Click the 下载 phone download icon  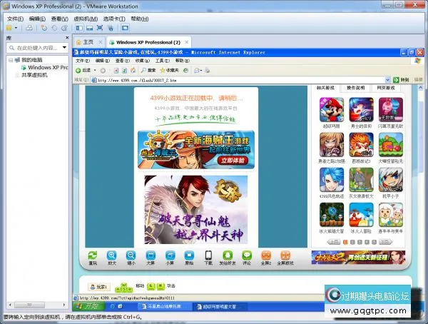[x=208, y=255]
